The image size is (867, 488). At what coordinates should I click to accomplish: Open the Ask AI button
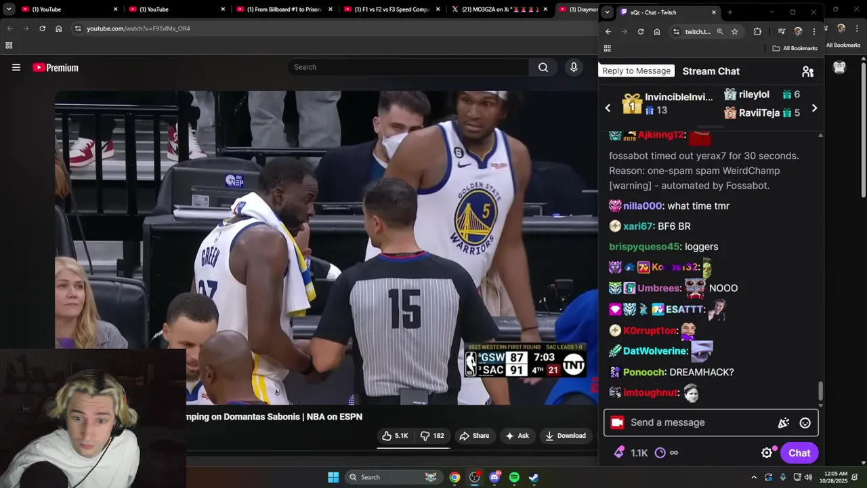(x=517, y=436)
